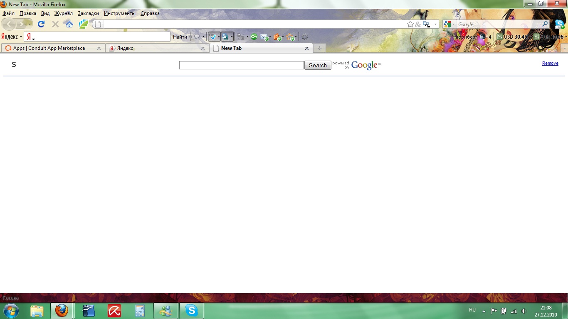This screenshot has height=319, width=568.
Task: Choose search engine from Google icon dropdown
Action: coord(449,25)
